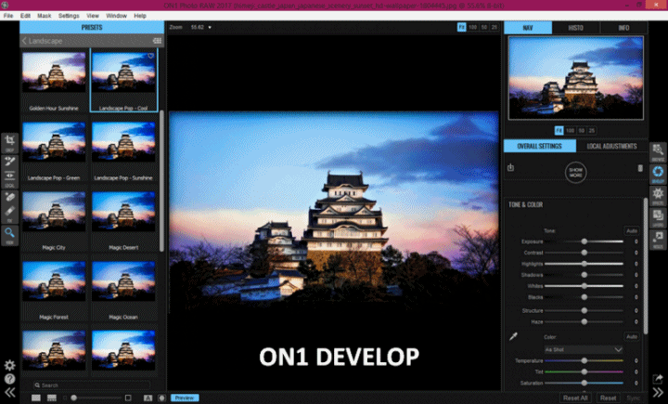The width and height of the screenshot is (668, 404).
Task: Open settings gear at bottom left
Action: 9,365
